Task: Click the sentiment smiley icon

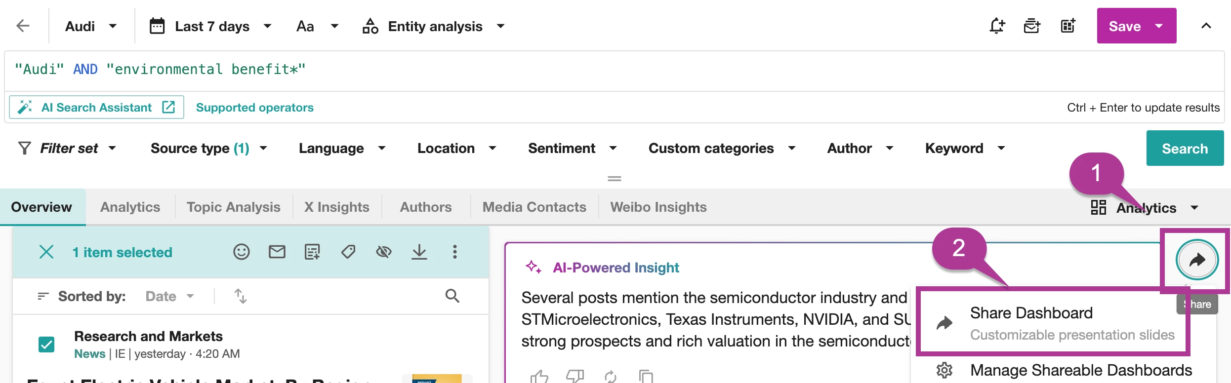Action: tap(242, 252)
